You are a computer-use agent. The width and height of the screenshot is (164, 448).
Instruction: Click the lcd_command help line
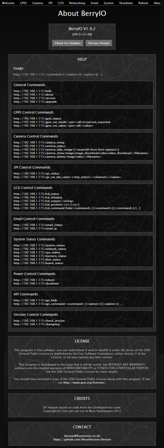click(x=77, y=208)
